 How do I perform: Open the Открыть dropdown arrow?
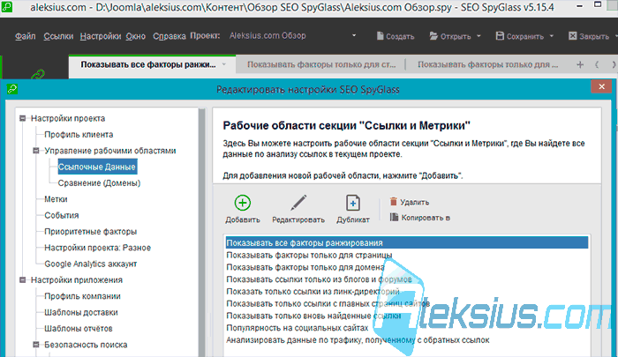coord(479,36)
